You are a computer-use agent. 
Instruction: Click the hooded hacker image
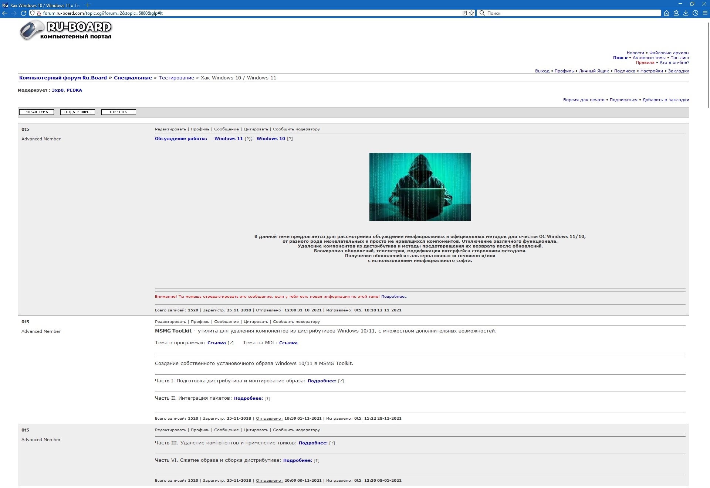click(420, 187)
